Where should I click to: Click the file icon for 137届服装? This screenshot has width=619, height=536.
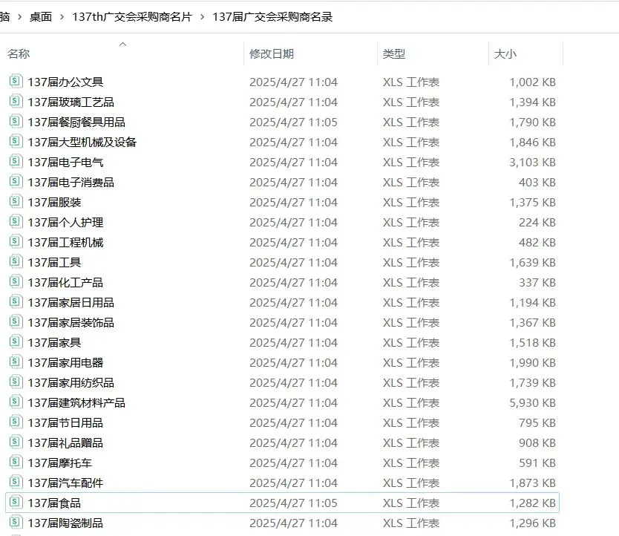pos(16,202)
